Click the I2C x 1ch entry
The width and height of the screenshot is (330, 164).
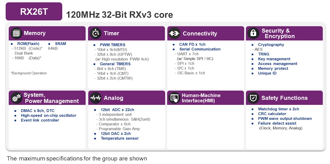tap(184, 68)
